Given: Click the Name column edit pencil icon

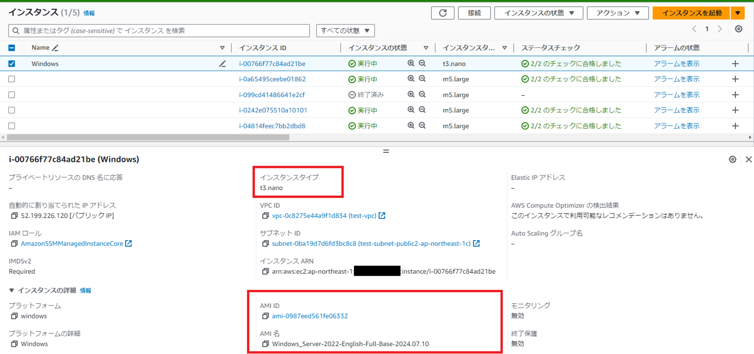Looking at the screenshot, I should click(55, 48).
